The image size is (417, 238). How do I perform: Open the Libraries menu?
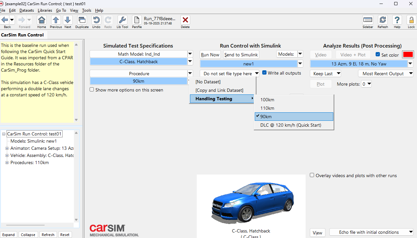(x=45, y=10)
